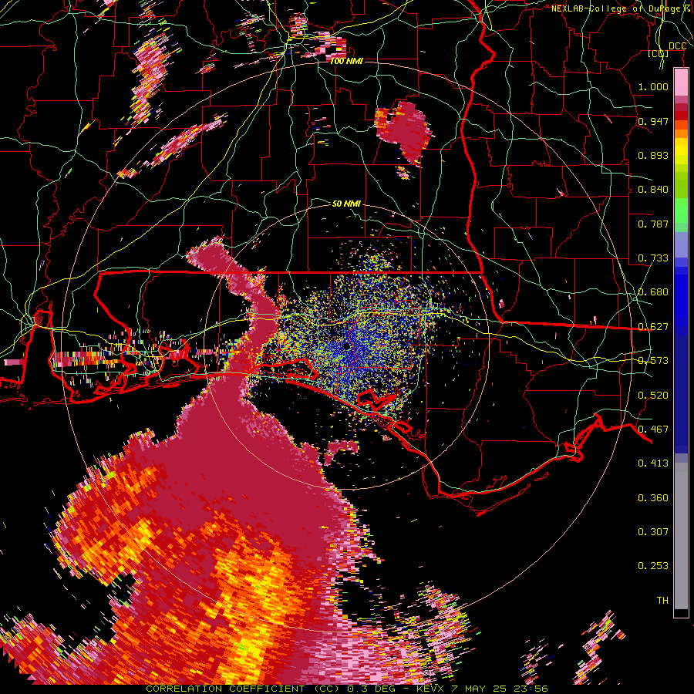Select the 0.947 legend value
Viewport: 694px width, 694px height.
653,121
